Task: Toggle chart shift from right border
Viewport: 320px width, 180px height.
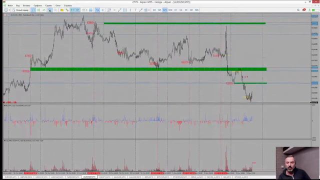Action: point(72,10)
